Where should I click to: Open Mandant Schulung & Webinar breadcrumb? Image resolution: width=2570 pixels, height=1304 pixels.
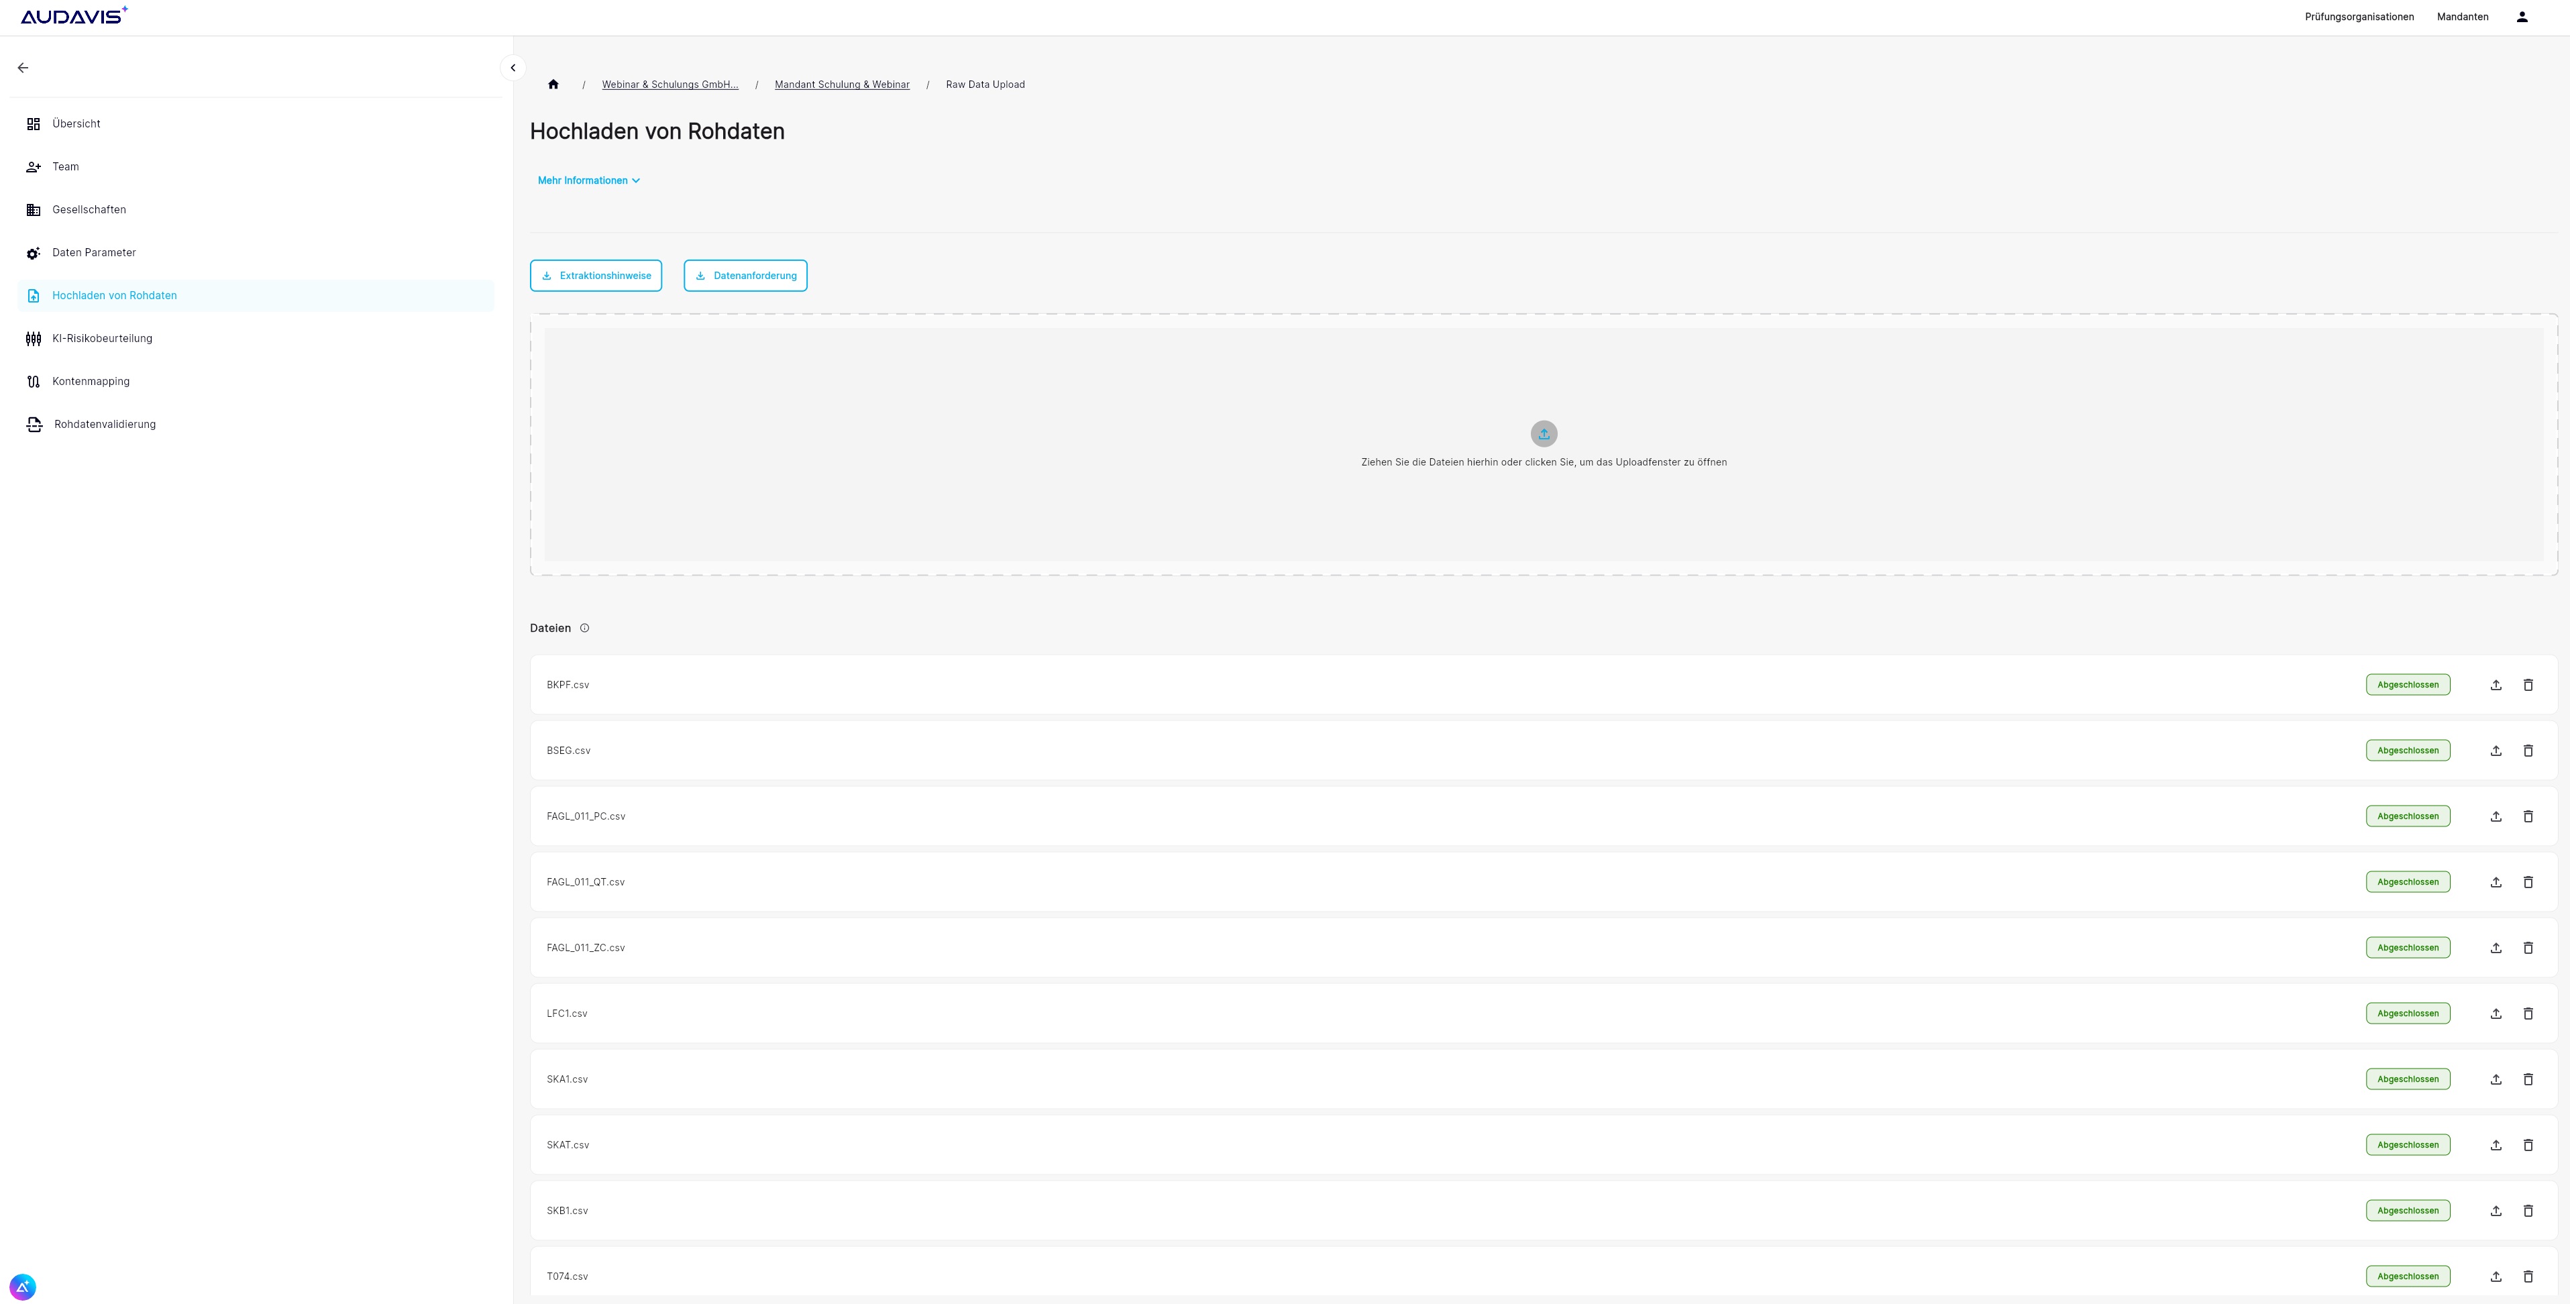tap(841, 85)
